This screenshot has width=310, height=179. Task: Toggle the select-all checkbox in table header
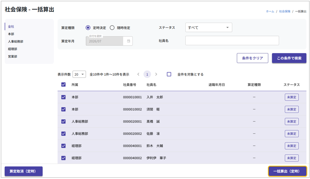(x=64, y=85)
